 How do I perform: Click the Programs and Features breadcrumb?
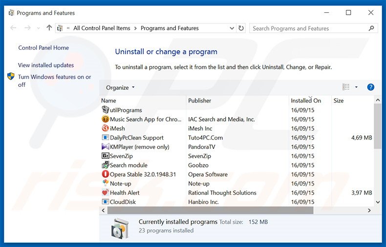pos(170,28)
